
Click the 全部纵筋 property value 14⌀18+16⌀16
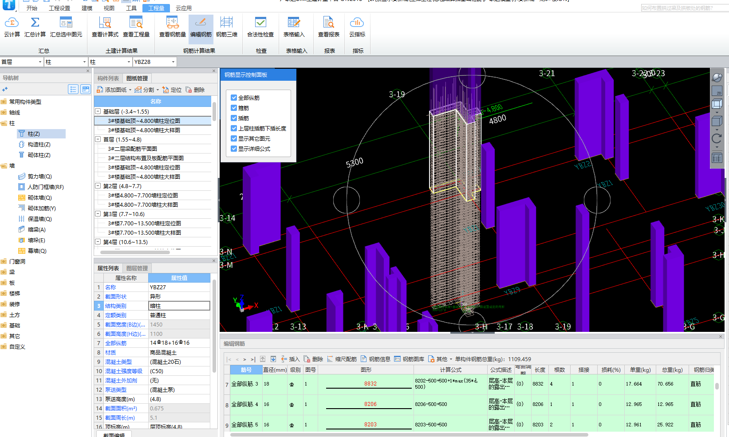point(179,343)
